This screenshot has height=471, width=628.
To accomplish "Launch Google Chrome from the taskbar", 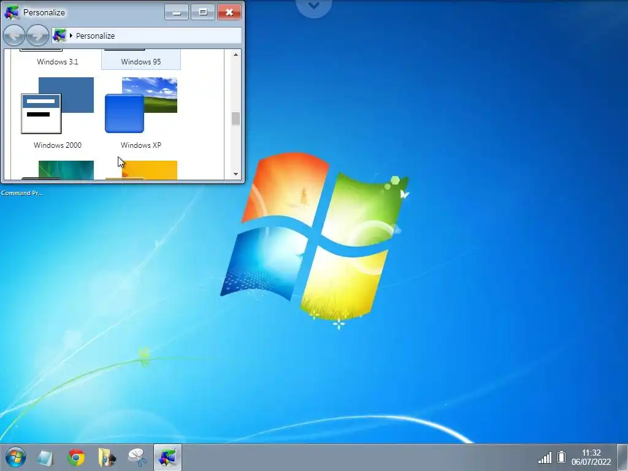I will (x=76, y=458).
